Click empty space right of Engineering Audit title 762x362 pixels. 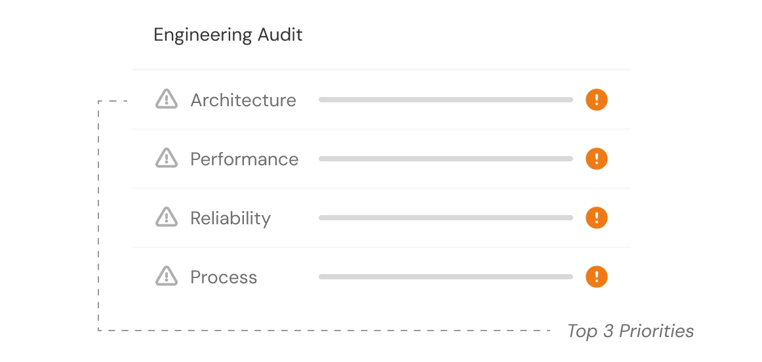pyautogui.click(x=459, y=35)
